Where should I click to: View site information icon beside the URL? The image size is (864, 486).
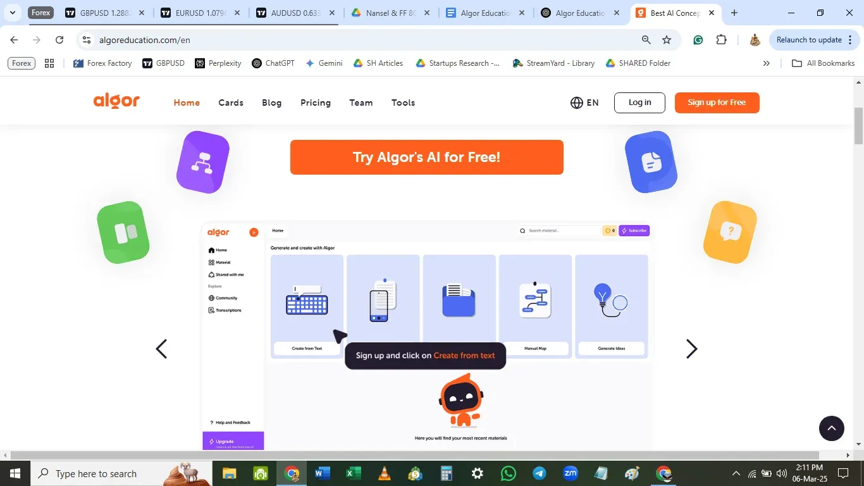[x=87, y=40]
